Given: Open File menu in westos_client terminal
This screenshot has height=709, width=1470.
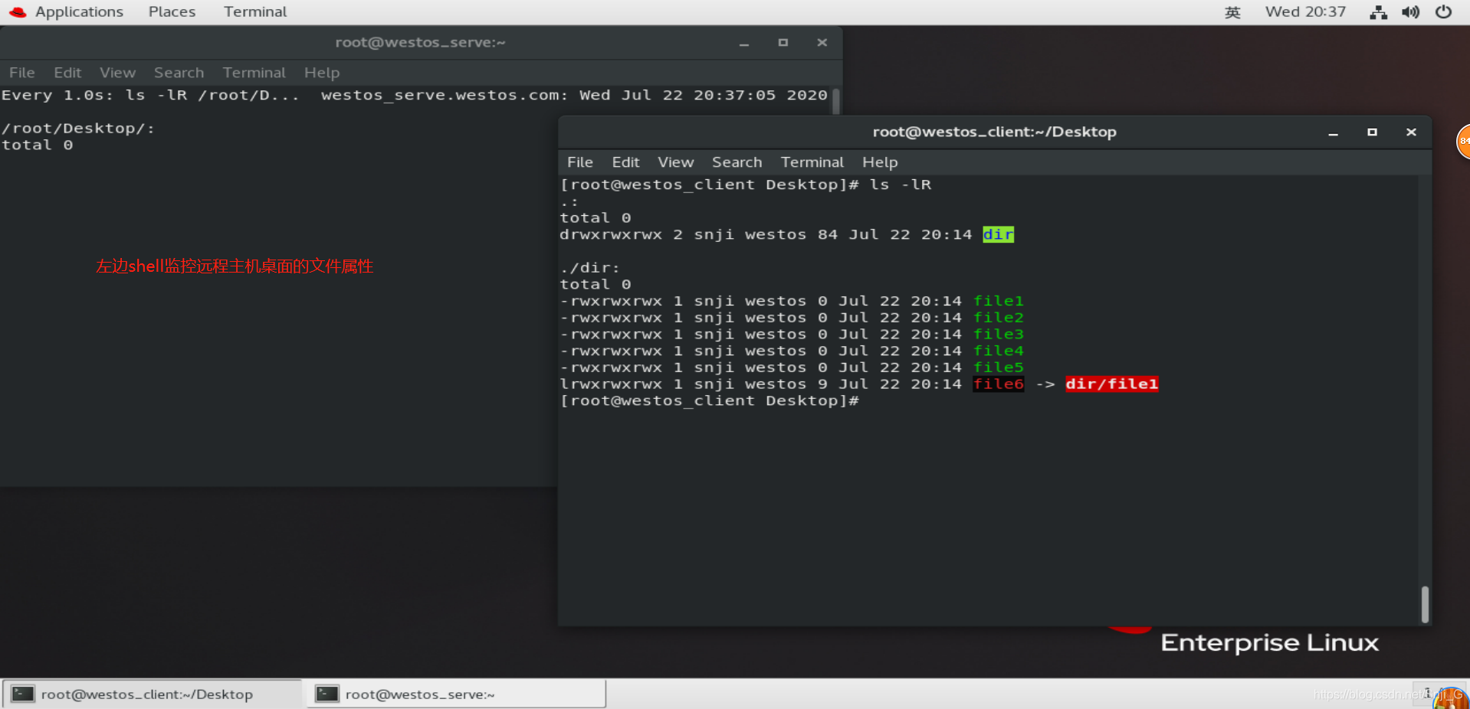Looking at the screenshot, I should [580, 162].
